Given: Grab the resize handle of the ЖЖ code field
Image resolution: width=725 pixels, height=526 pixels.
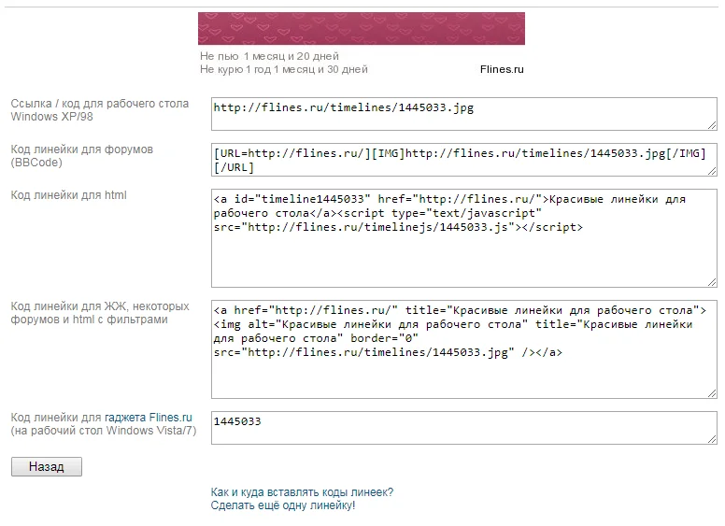Looking at the screenshot, I should pyautogui.click(x=712, y=393).
